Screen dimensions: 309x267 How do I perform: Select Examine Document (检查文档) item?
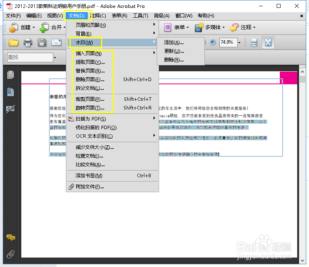pos(112,156)
